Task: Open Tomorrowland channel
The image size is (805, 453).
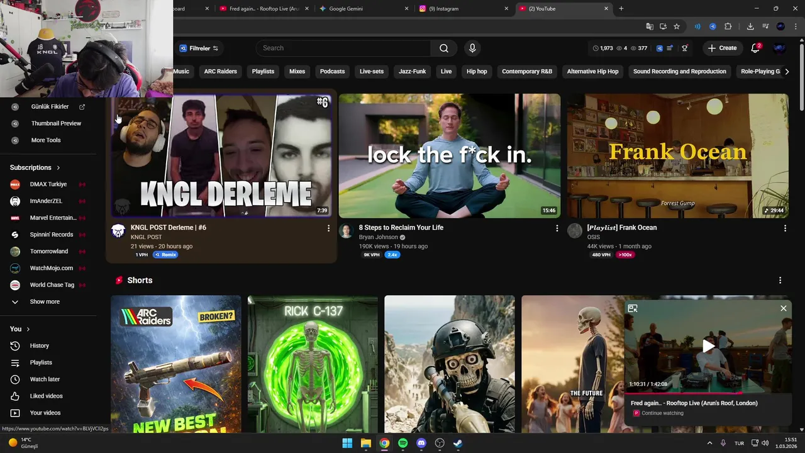Action: (48, 251)
